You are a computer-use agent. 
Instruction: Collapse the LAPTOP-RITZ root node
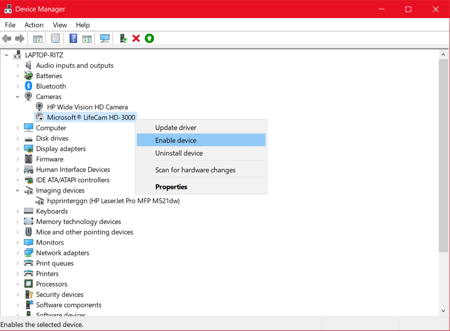click(6, 55)
